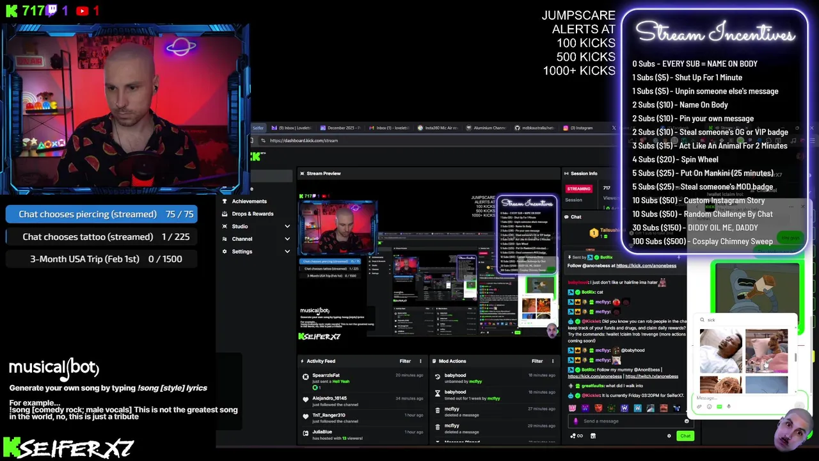
Task: Click the trash icon of mcflyy 27 minutes ago
Action: [438, 412]
